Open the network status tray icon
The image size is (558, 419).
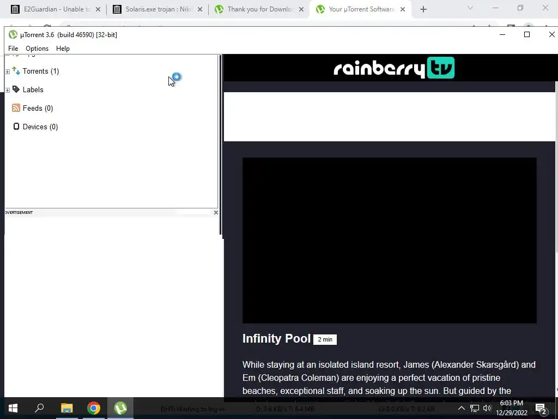[475, 408]
